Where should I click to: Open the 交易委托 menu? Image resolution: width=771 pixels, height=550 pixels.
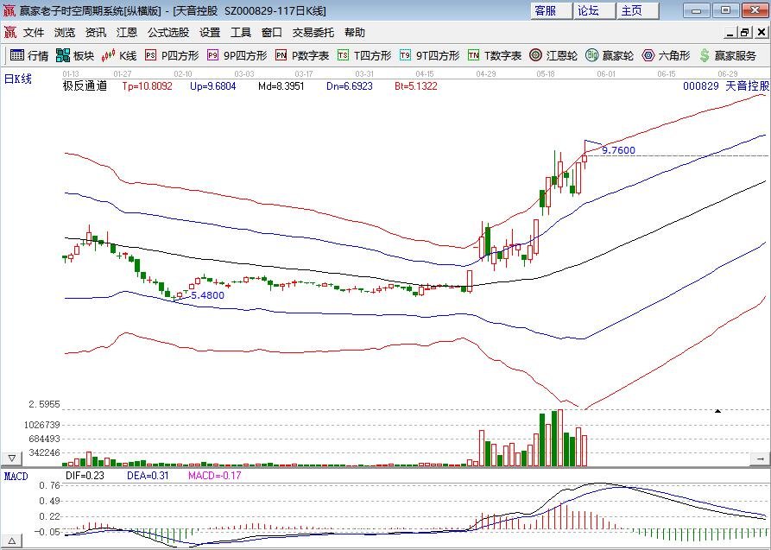pos(313,33)
